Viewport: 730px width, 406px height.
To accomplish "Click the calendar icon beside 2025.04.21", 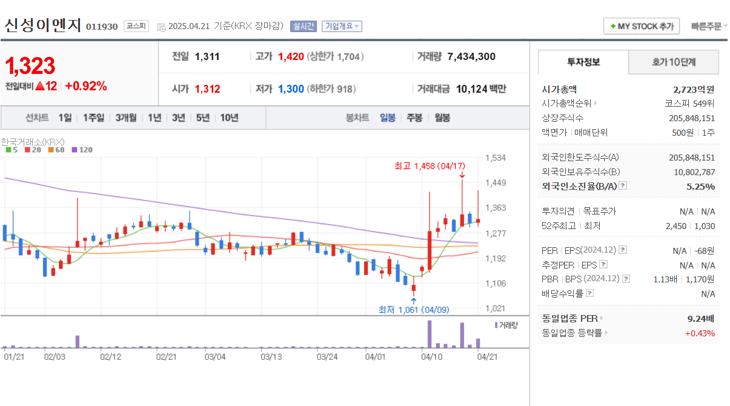I will point(161,27).
